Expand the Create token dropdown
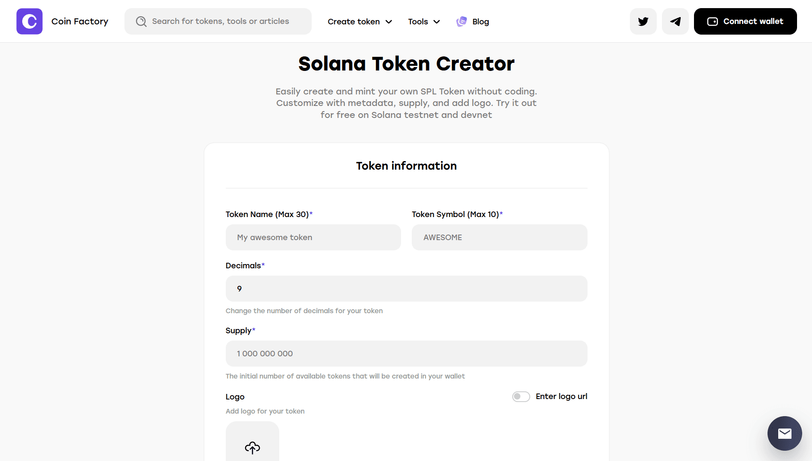 coord(360,21)
